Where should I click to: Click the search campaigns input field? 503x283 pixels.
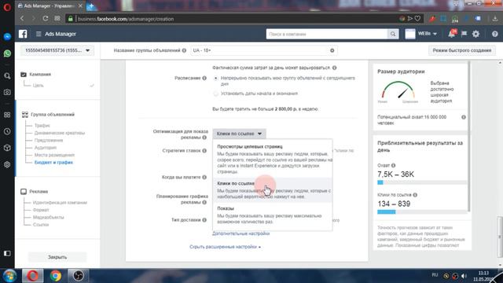tap(327, 34)
